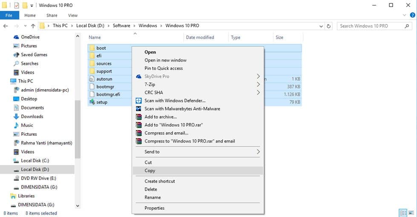Sort by the Date modified column header
The height and width of the screenshot is (217, 417).
pyautogui.click(x=206, y=37)
